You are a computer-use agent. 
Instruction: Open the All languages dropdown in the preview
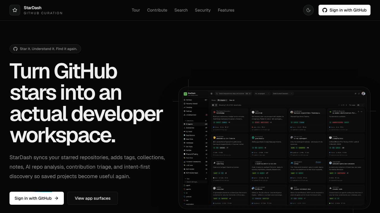pos(262,93)
